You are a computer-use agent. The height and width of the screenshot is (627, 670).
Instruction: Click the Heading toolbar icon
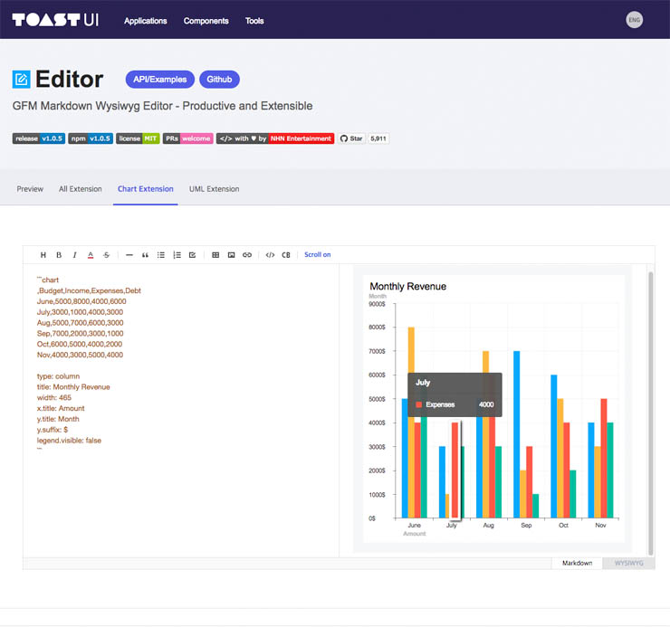pyautogui.click(x=43, y=255)
